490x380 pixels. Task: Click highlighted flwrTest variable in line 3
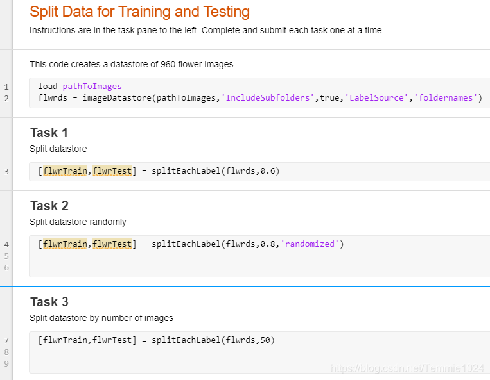tap(112, 171)
